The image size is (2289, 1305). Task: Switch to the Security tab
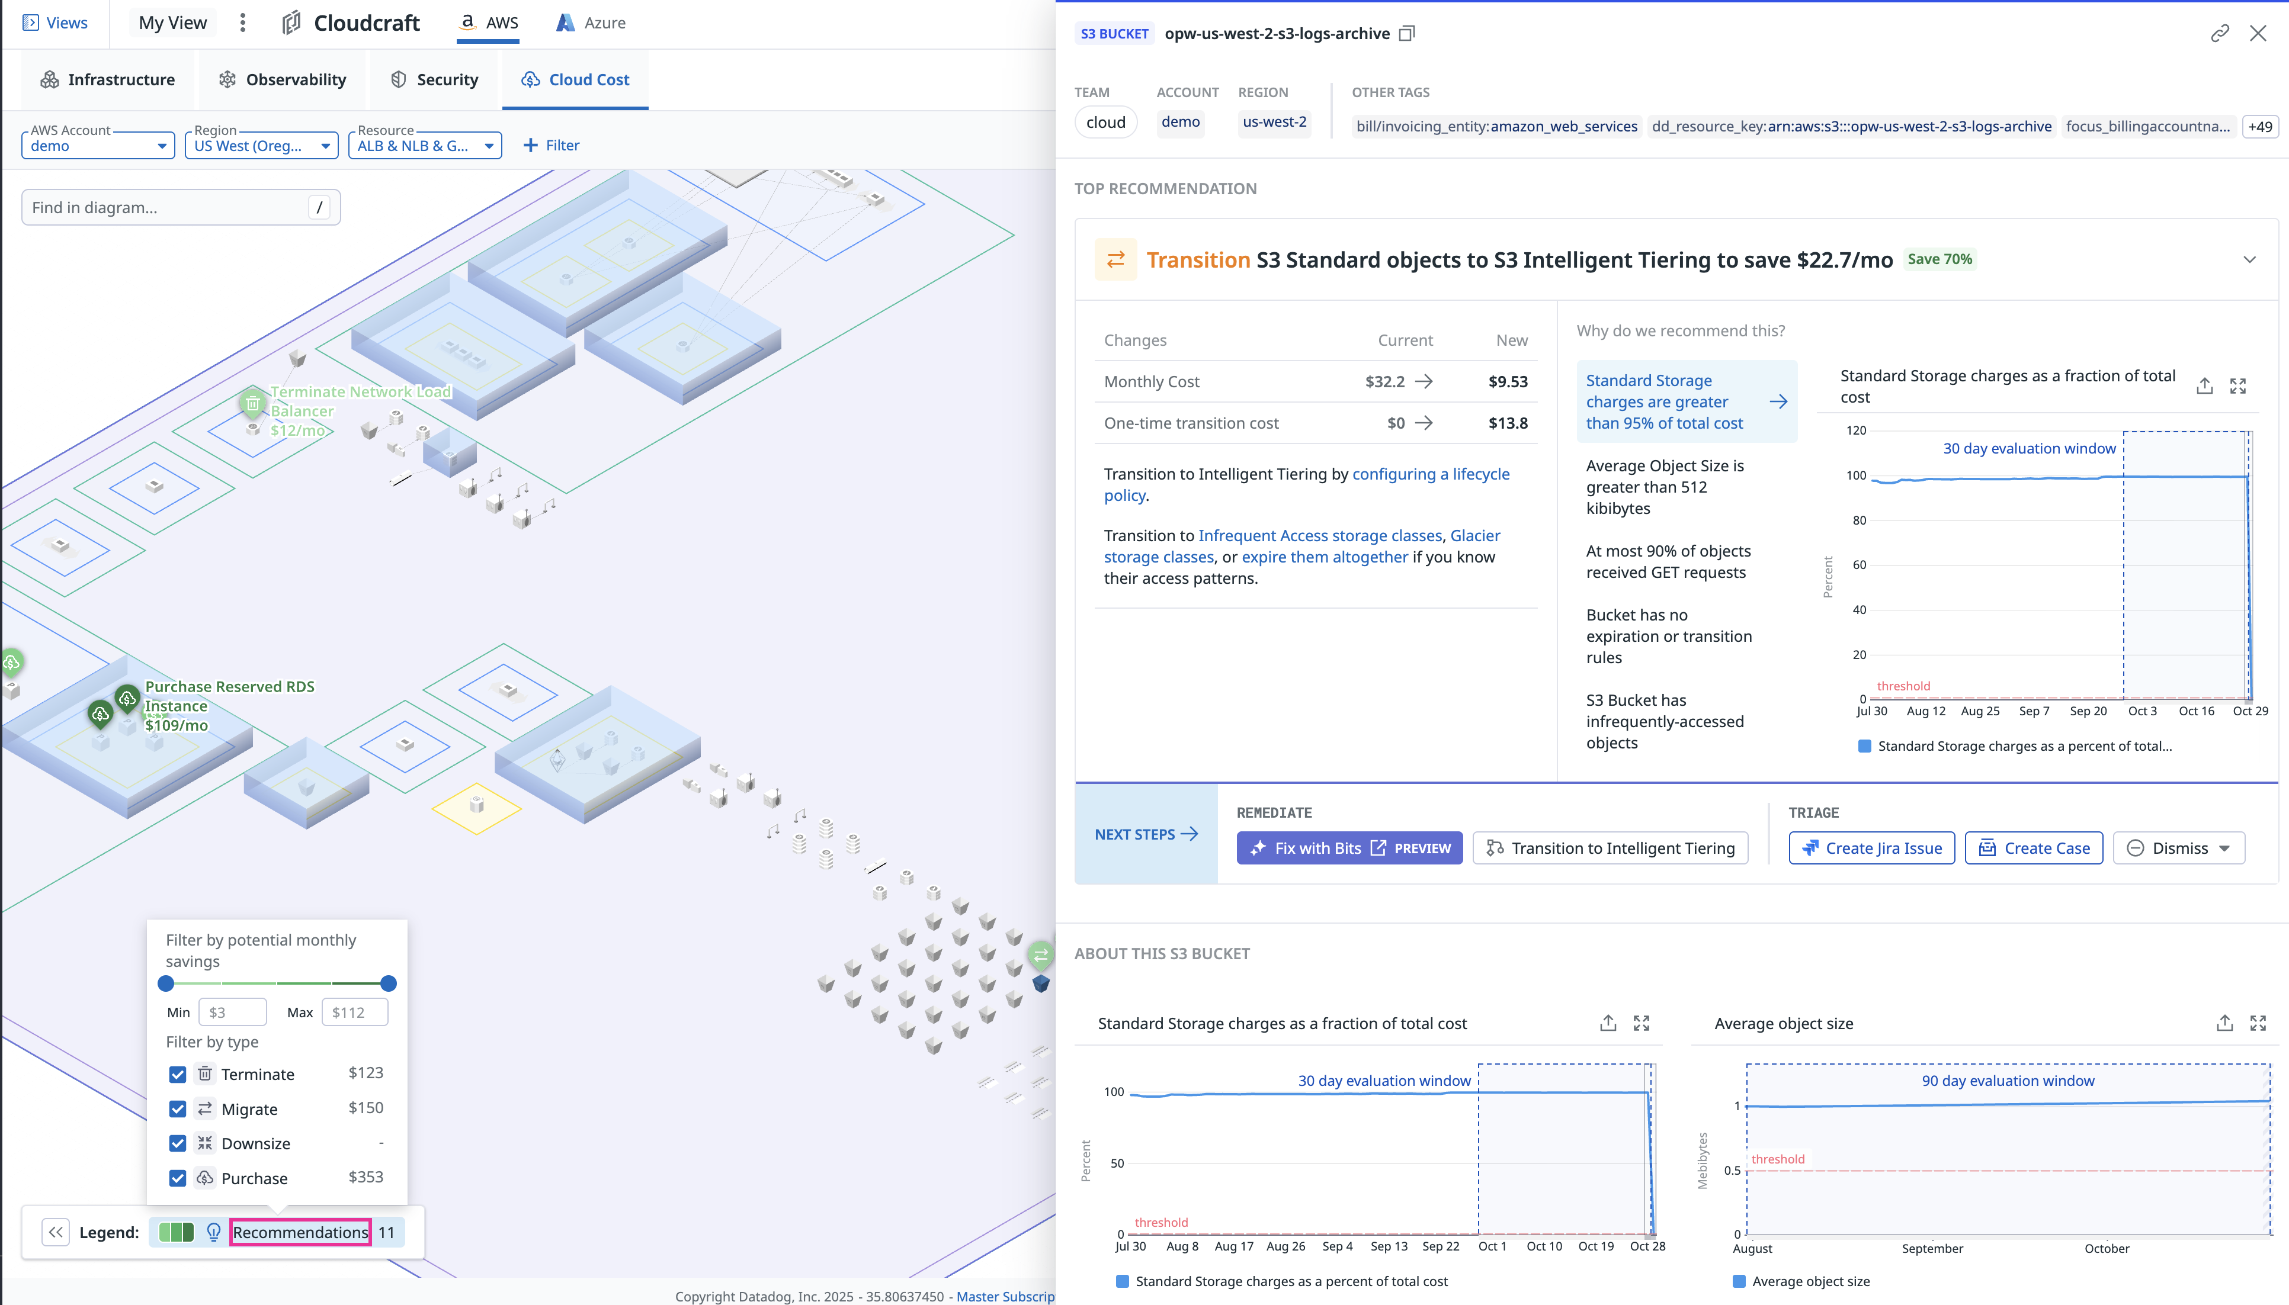[x=435, y=80]
